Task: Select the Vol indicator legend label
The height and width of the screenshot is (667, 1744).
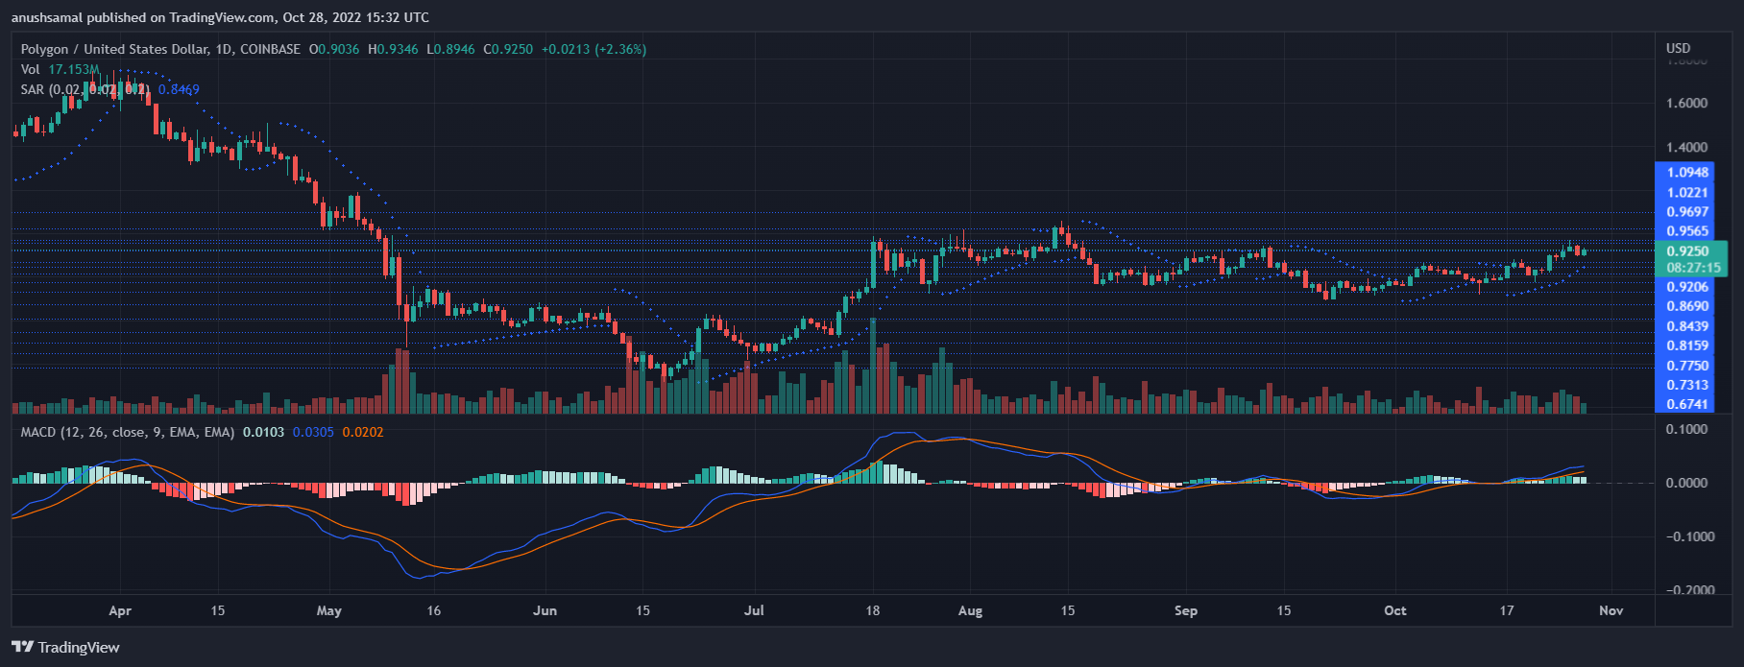Action: [31, 69]
